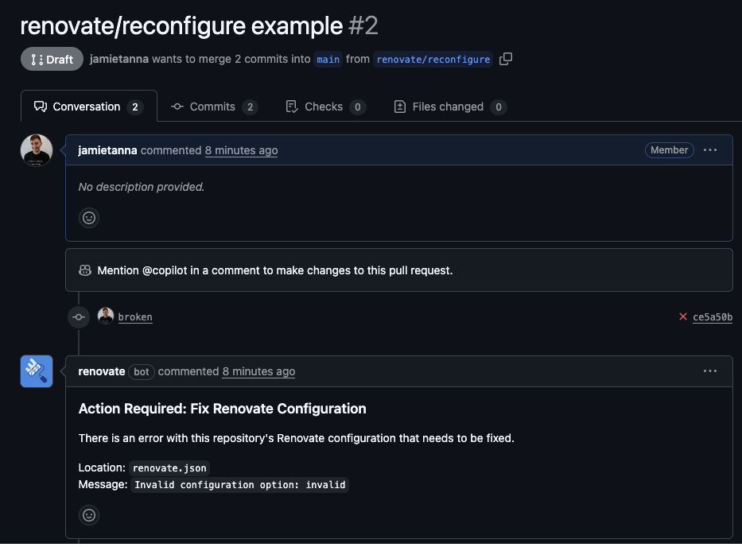Screen dimensions: 742x547
Task: Open the broken commit link
Action: pyautogui.click(x=134, y=316)
